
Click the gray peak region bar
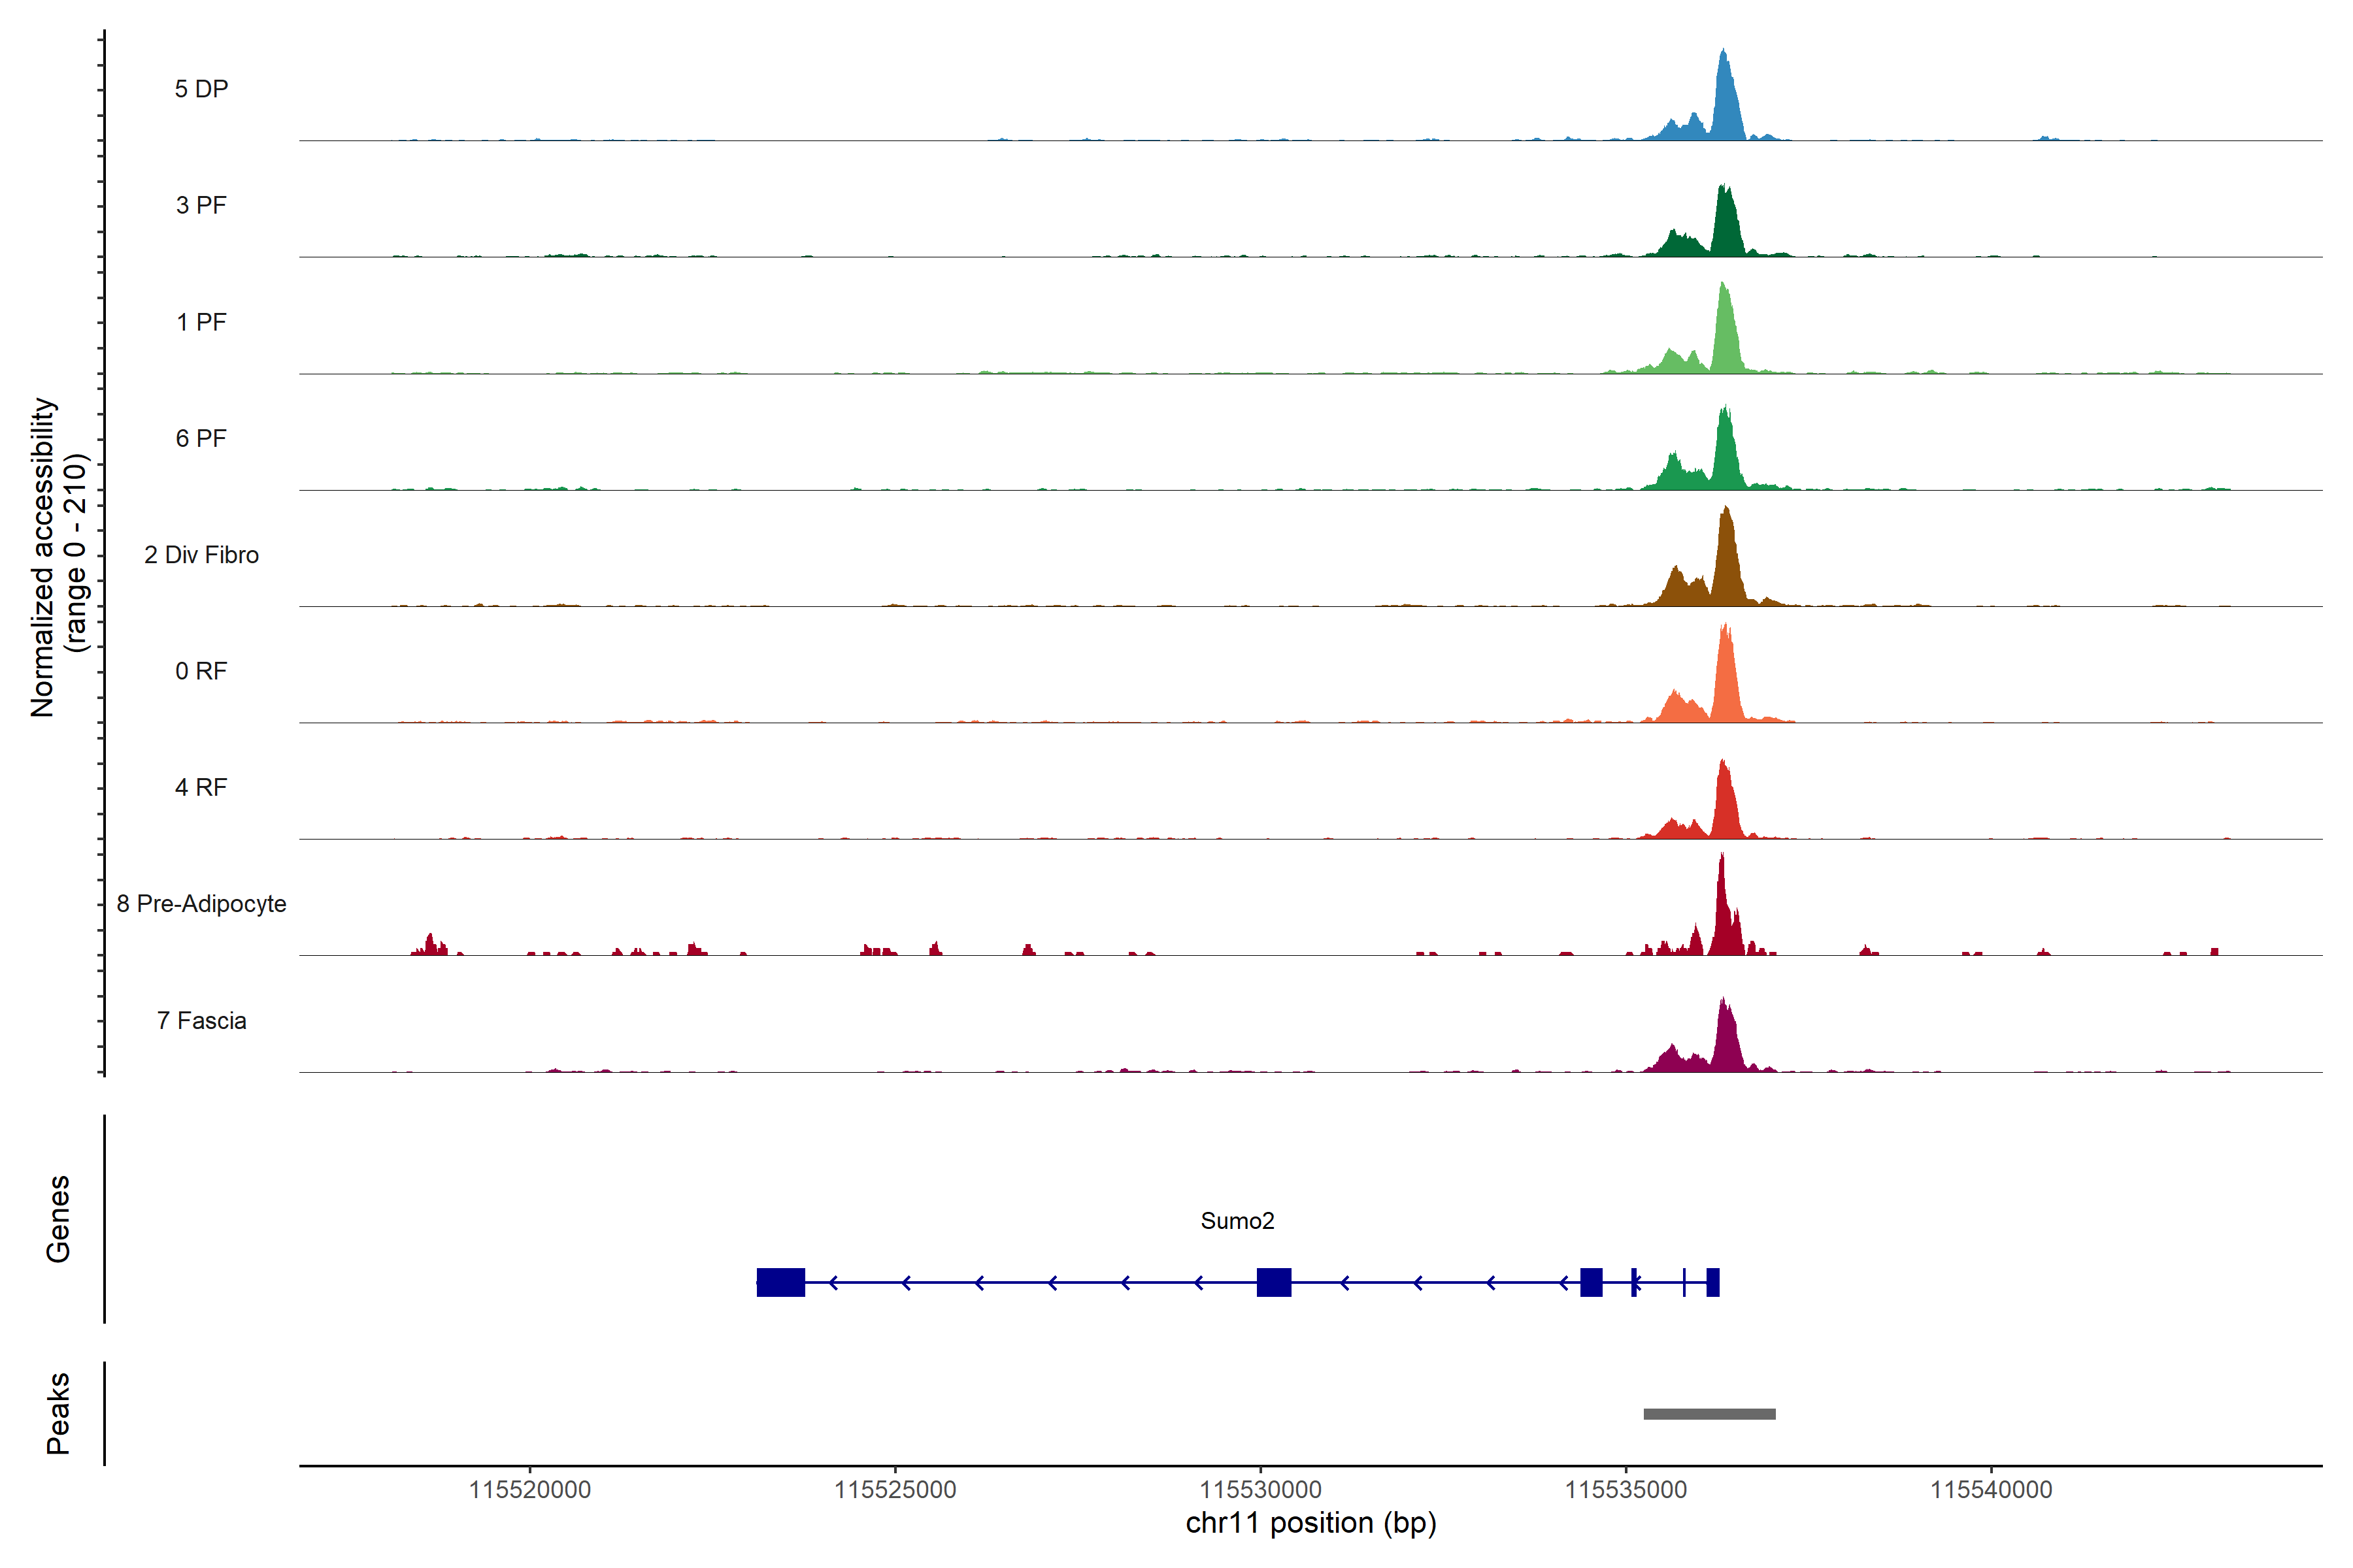[1709, 1414]
